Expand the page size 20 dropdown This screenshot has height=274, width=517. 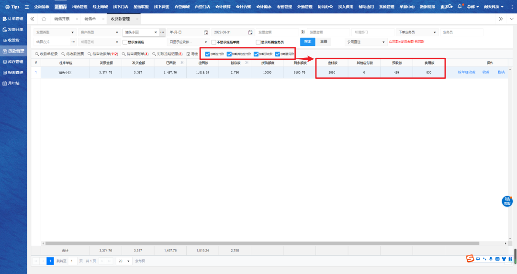(x=128, y=261)
